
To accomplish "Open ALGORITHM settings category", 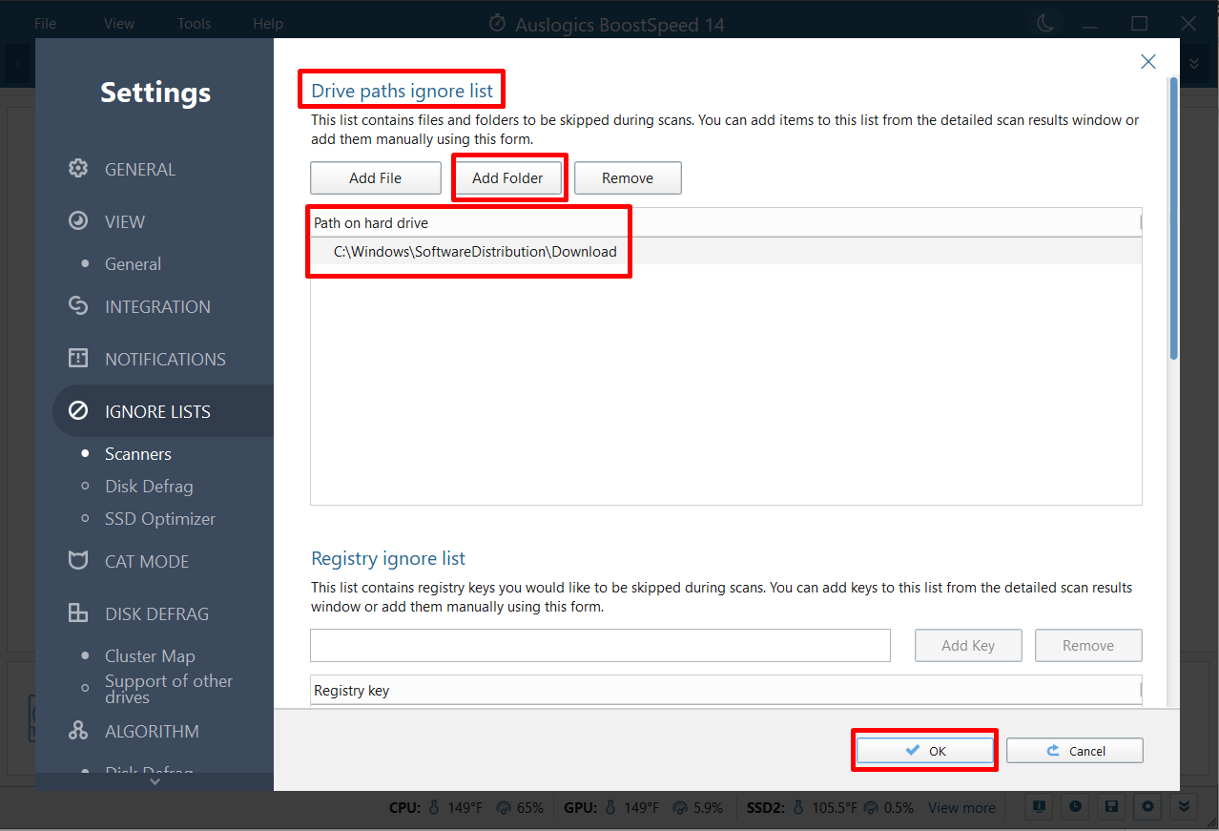I will click(x=152, y=731).
